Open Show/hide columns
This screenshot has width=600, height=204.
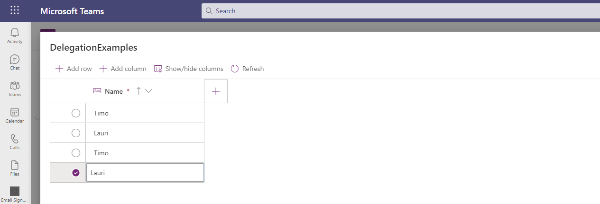click(188, 69)
